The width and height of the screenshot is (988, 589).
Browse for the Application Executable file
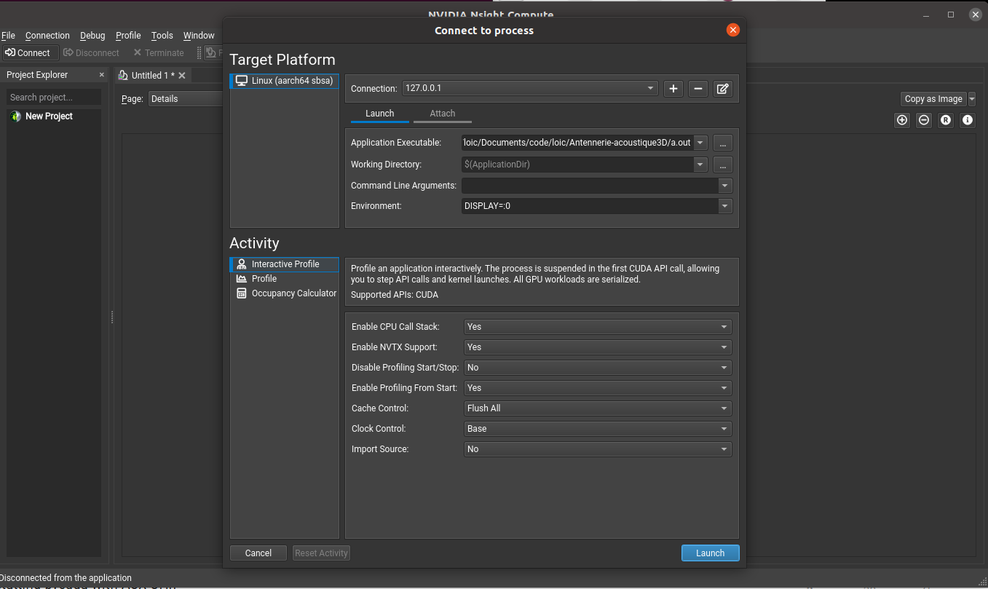(x=722, y=143)
